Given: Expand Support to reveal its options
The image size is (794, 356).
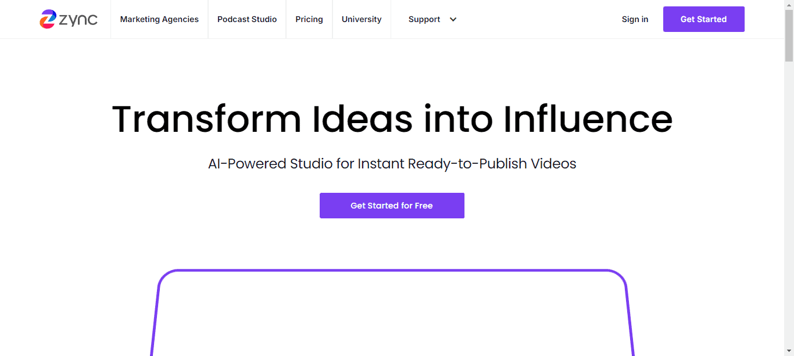Looking at the screenshot, I should pos(432,19).
